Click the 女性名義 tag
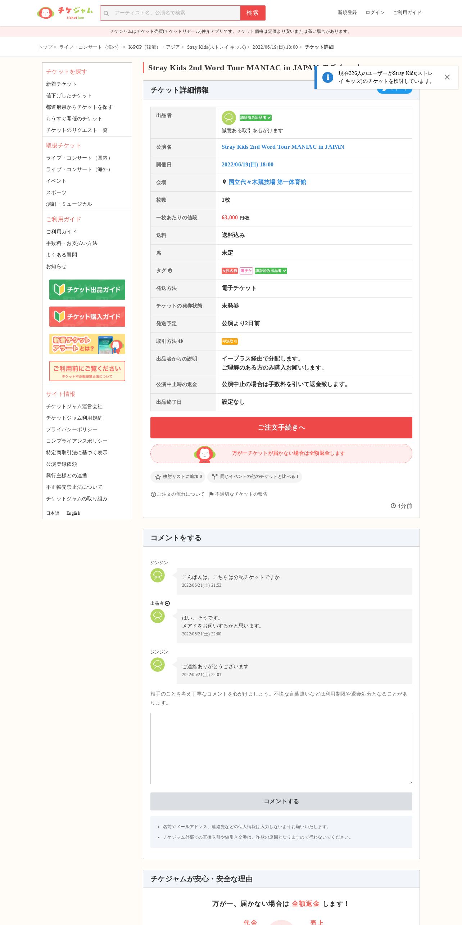This screenshot has height=925, width=462. pos(230,271)
